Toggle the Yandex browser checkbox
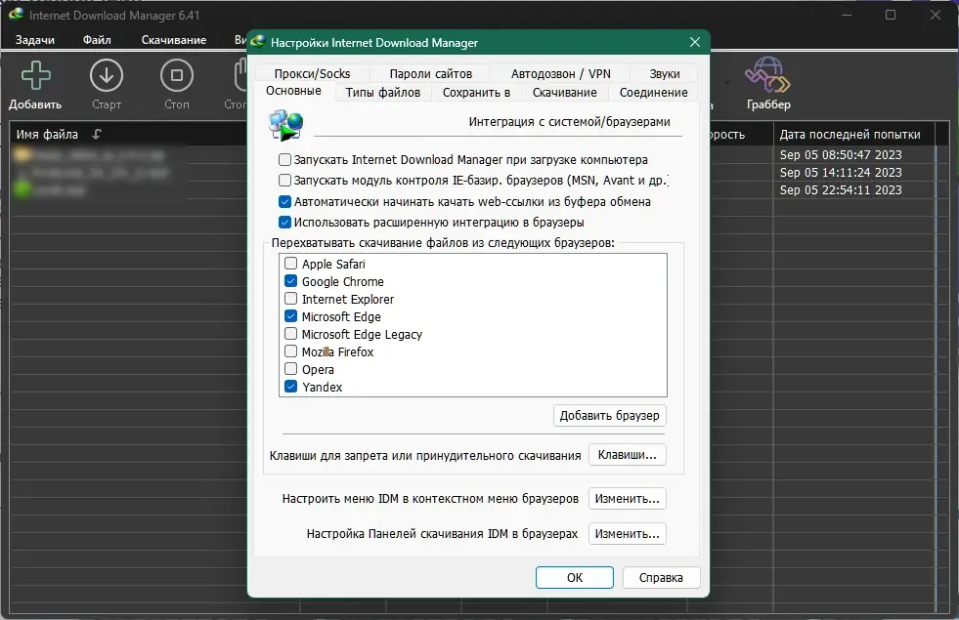This screenshot has width=959, height=620. click(291, 387)
